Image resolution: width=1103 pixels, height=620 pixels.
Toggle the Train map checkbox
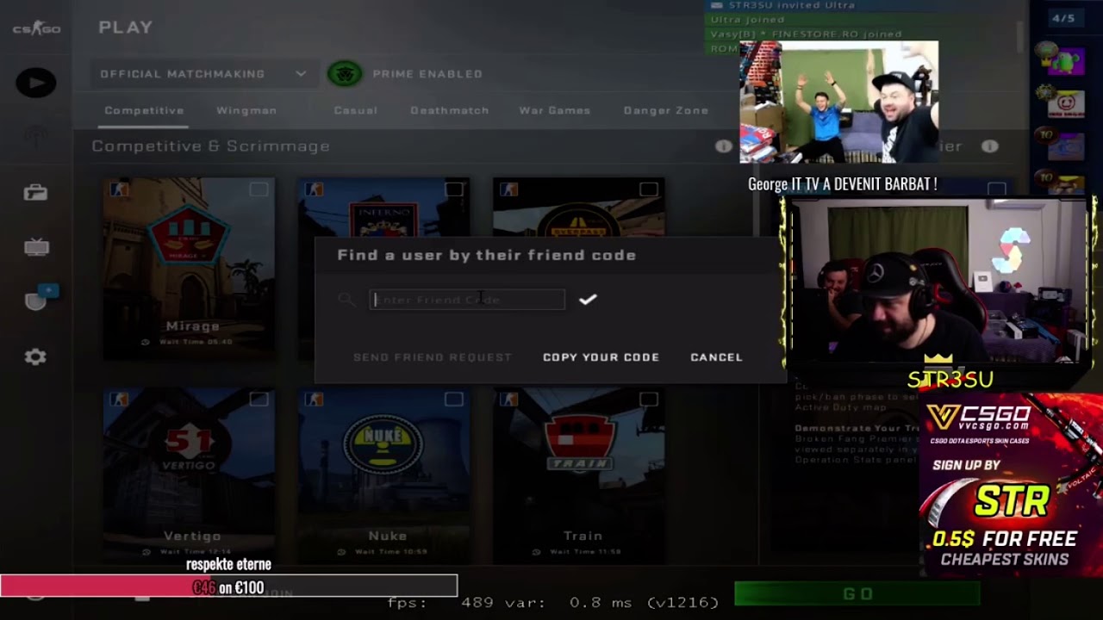tap(648, 399)
